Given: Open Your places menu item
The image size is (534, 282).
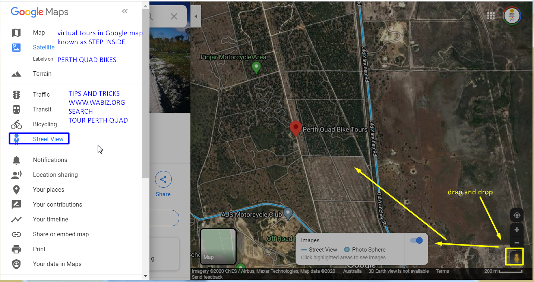Looking at the screenshot, I should [48, 190].
